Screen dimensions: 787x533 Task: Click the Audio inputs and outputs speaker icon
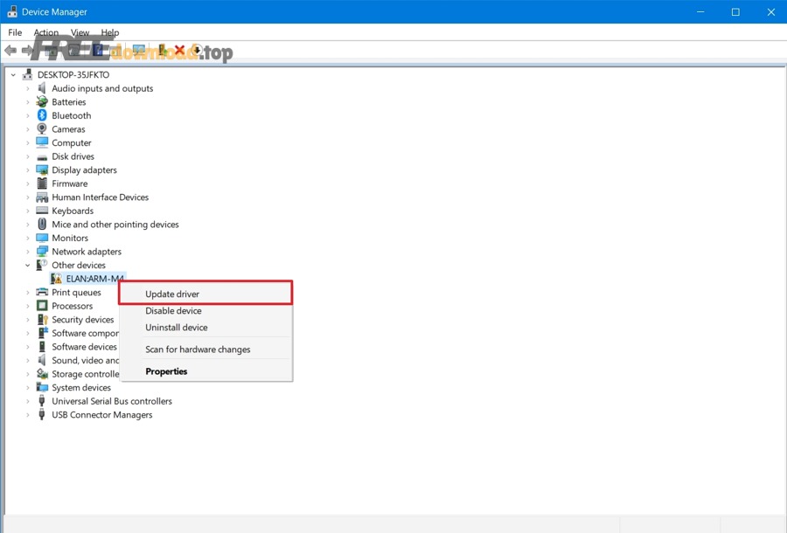pyautogui.click(x=42, y=88)
